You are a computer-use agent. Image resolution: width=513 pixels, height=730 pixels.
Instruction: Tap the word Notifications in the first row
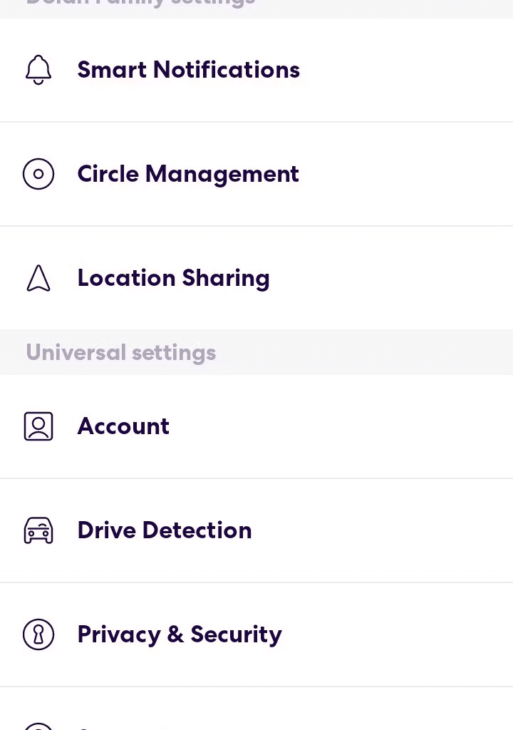(x=227, y=70)
